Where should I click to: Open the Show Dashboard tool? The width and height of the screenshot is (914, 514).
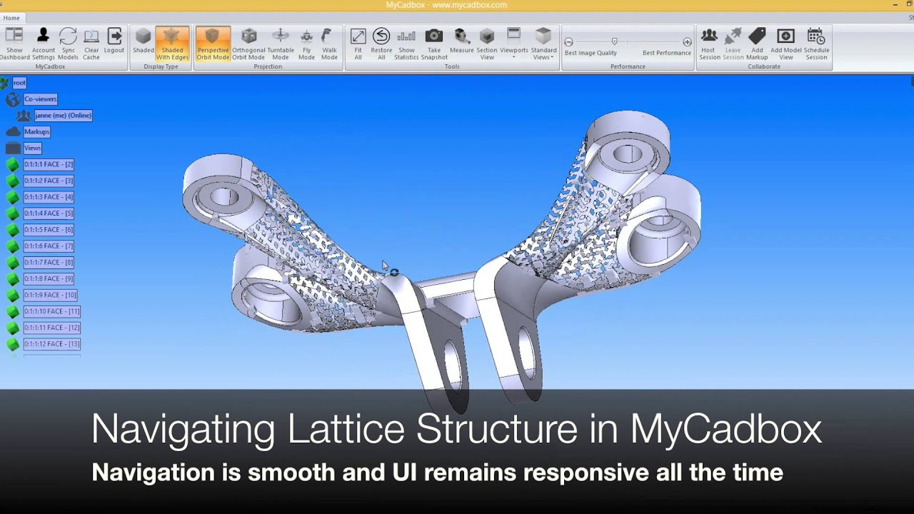(14, 44)
